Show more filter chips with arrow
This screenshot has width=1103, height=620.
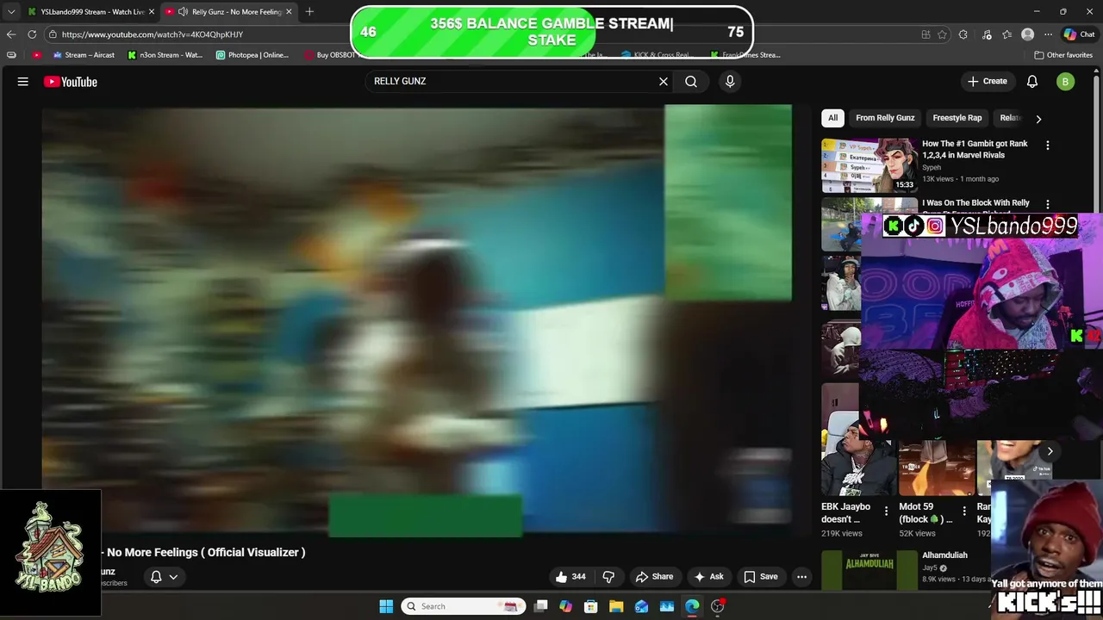coord(1038,119)
